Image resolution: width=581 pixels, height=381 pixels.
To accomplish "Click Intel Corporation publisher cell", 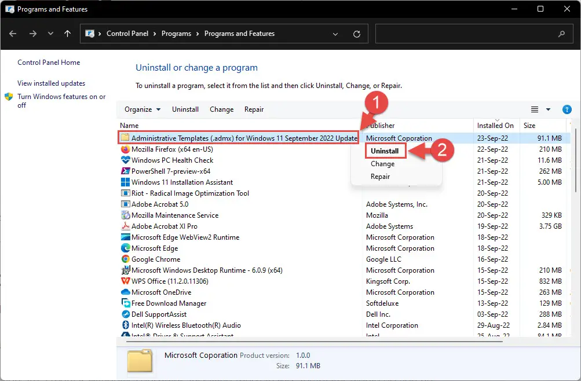I will pos(392,325).
